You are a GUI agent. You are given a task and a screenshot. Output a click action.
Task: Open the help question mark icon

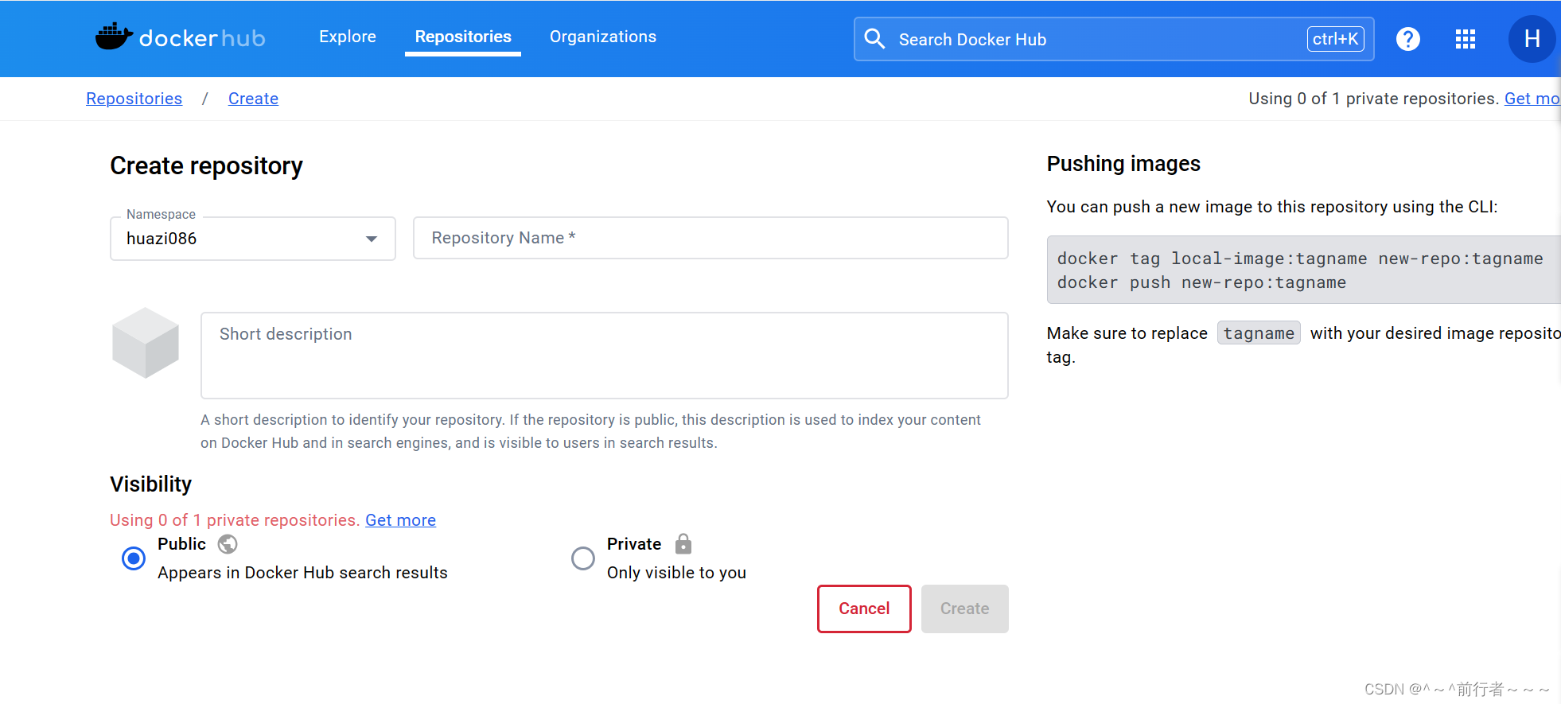(1407, 39)
